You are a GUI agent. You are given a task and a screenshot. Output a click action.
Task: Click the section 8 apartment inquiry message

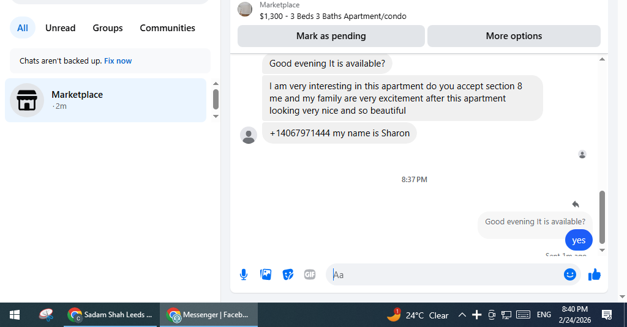(x=402, y=98)
